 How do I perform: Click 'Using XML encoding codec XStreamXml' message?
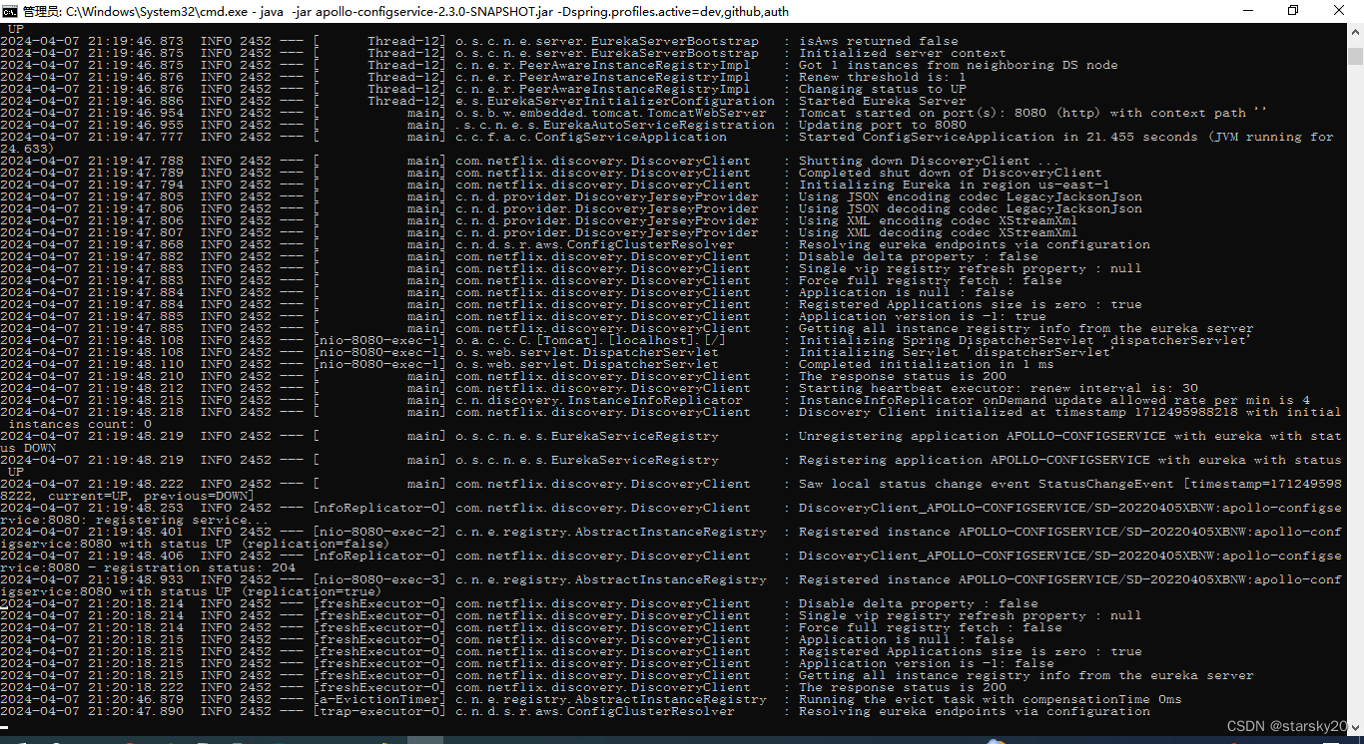(x=938, y=220)
